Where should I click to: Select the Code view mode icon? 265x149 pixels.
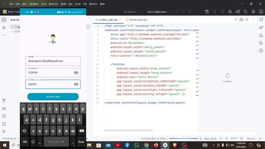(x=236, y=20)
